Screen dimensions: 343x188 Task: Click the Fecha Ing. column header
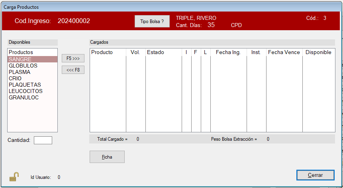pyautogui.click(x=228, y=52)
